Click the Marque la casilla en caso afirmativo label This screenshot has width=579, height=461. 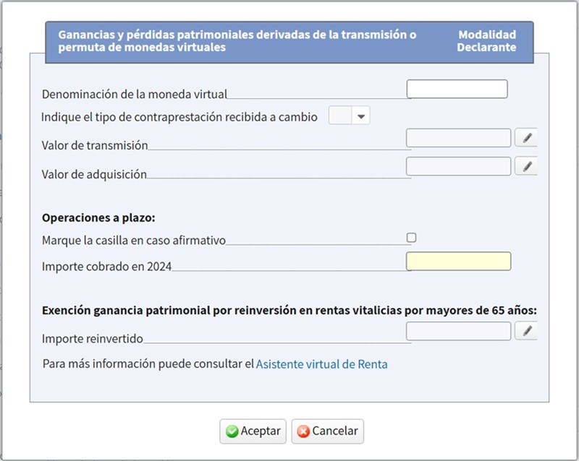point(134,241)
